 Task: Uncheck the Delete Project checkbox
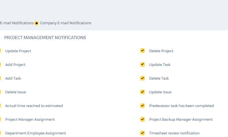(x=142, y=51)
